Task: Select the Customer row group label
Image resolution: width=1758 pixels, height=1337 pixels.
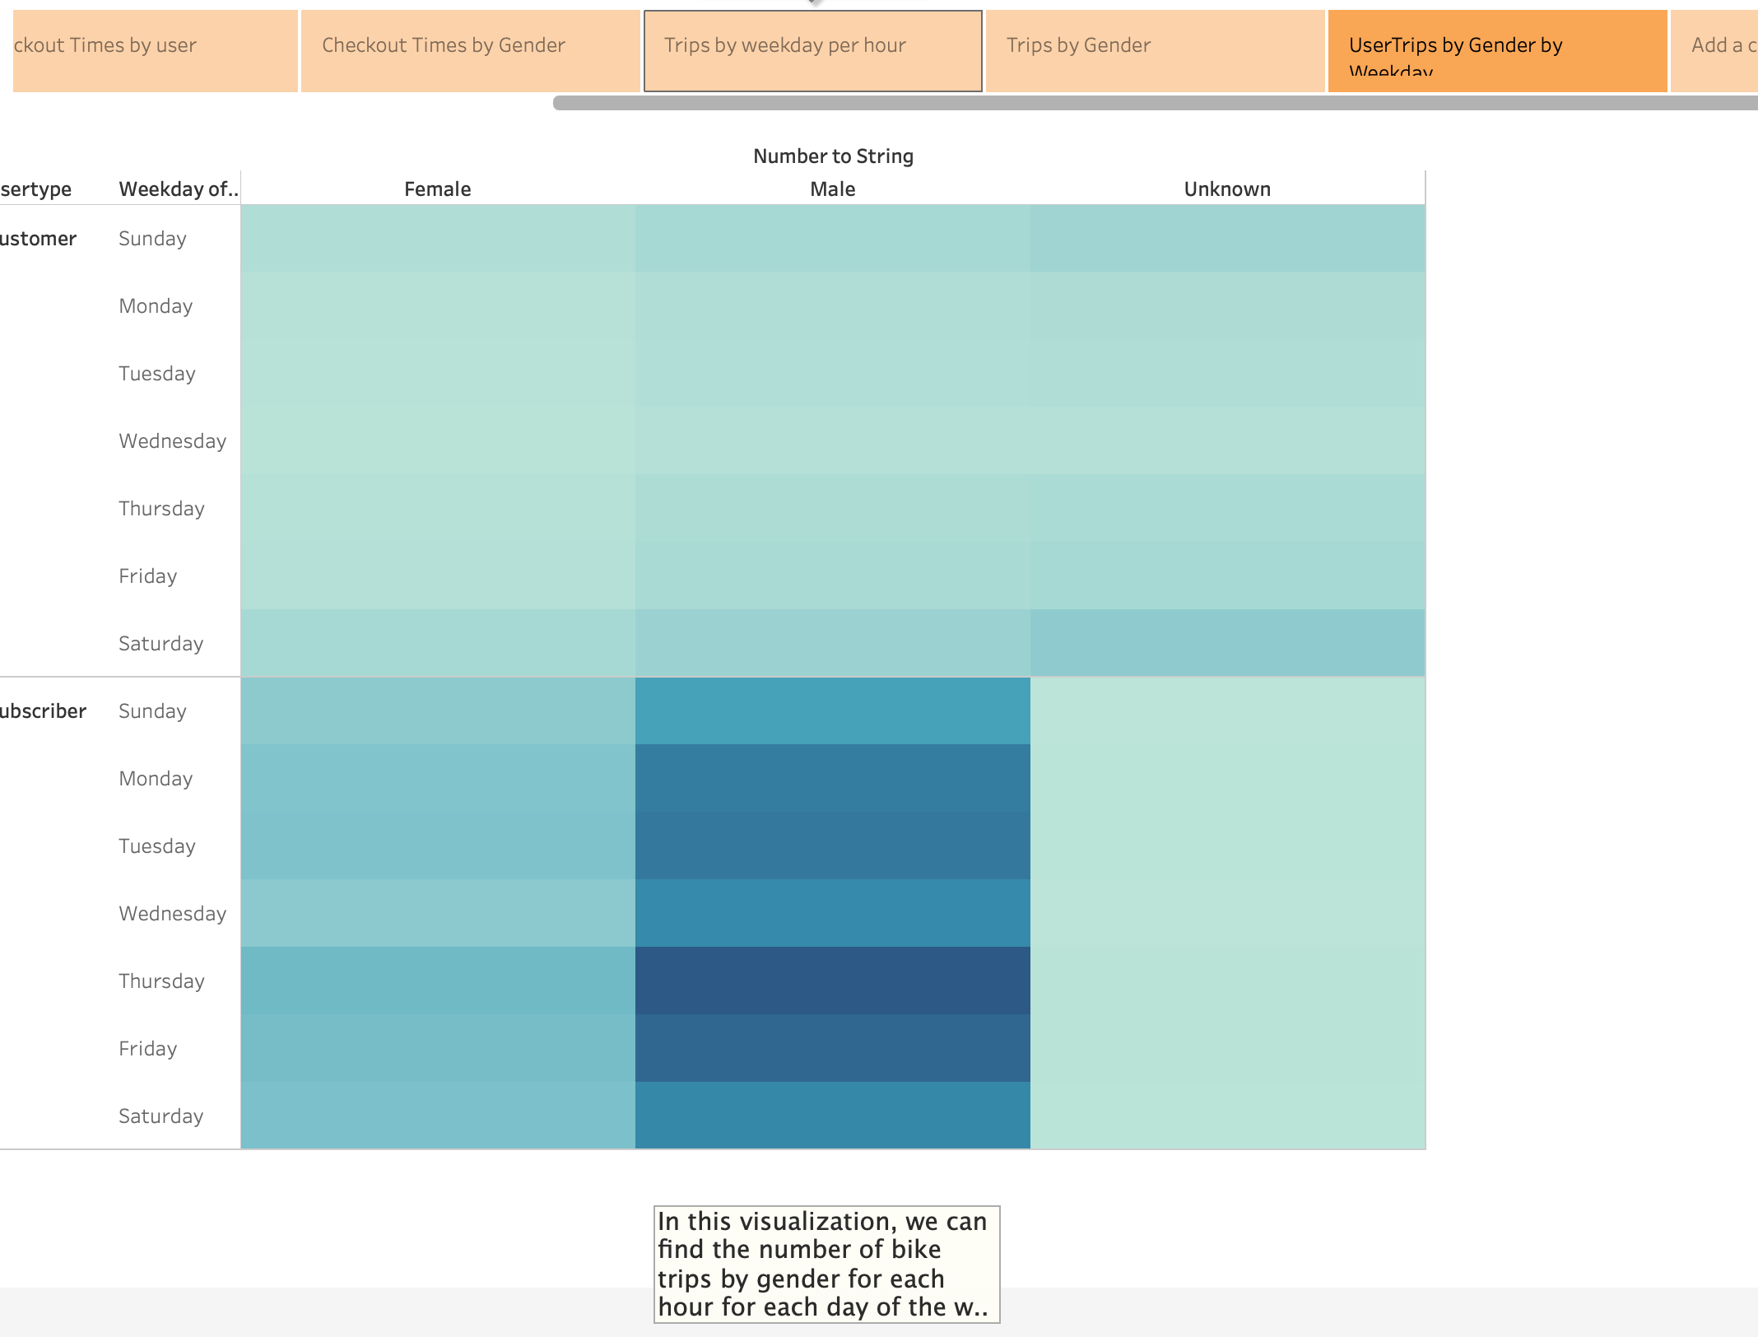Action: point(38,239)
